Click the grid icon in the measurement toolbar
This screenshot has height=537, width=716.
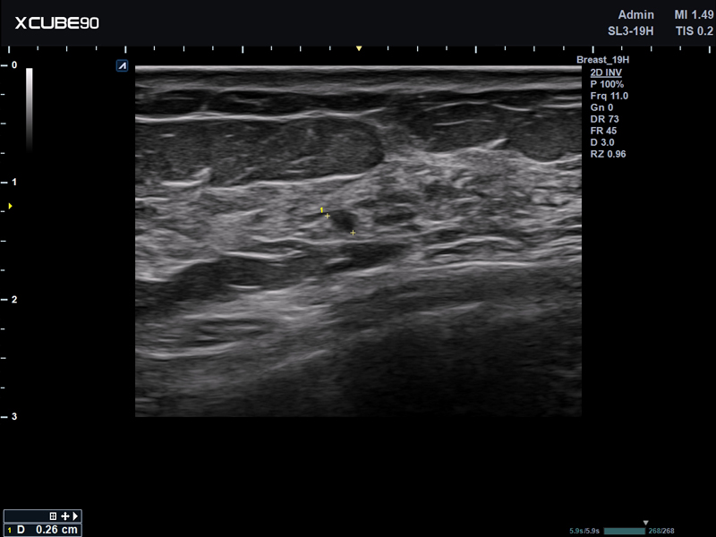52,516
